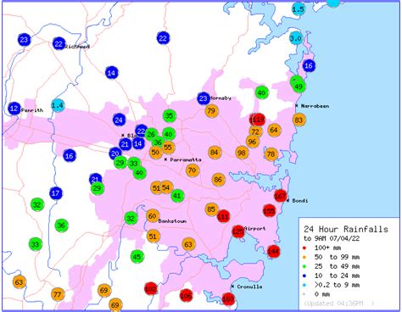
Task: Click the orange 54 rainfall marker
Action: [166, 187]
